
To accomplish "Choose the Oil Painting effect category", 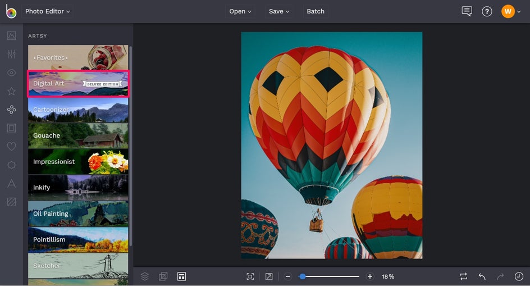I will [x=78, y=214].
